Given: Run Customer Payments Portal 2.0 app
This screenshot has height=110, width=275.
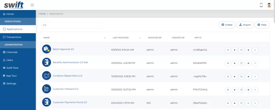Looking at the screenshot, I should [235, 103].
